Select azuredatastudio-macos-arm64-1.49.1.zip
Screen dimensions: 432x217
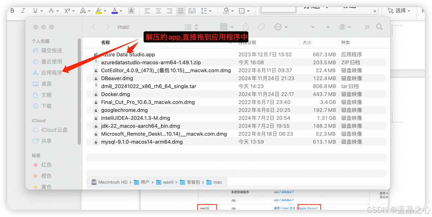(x=236, y=63)
